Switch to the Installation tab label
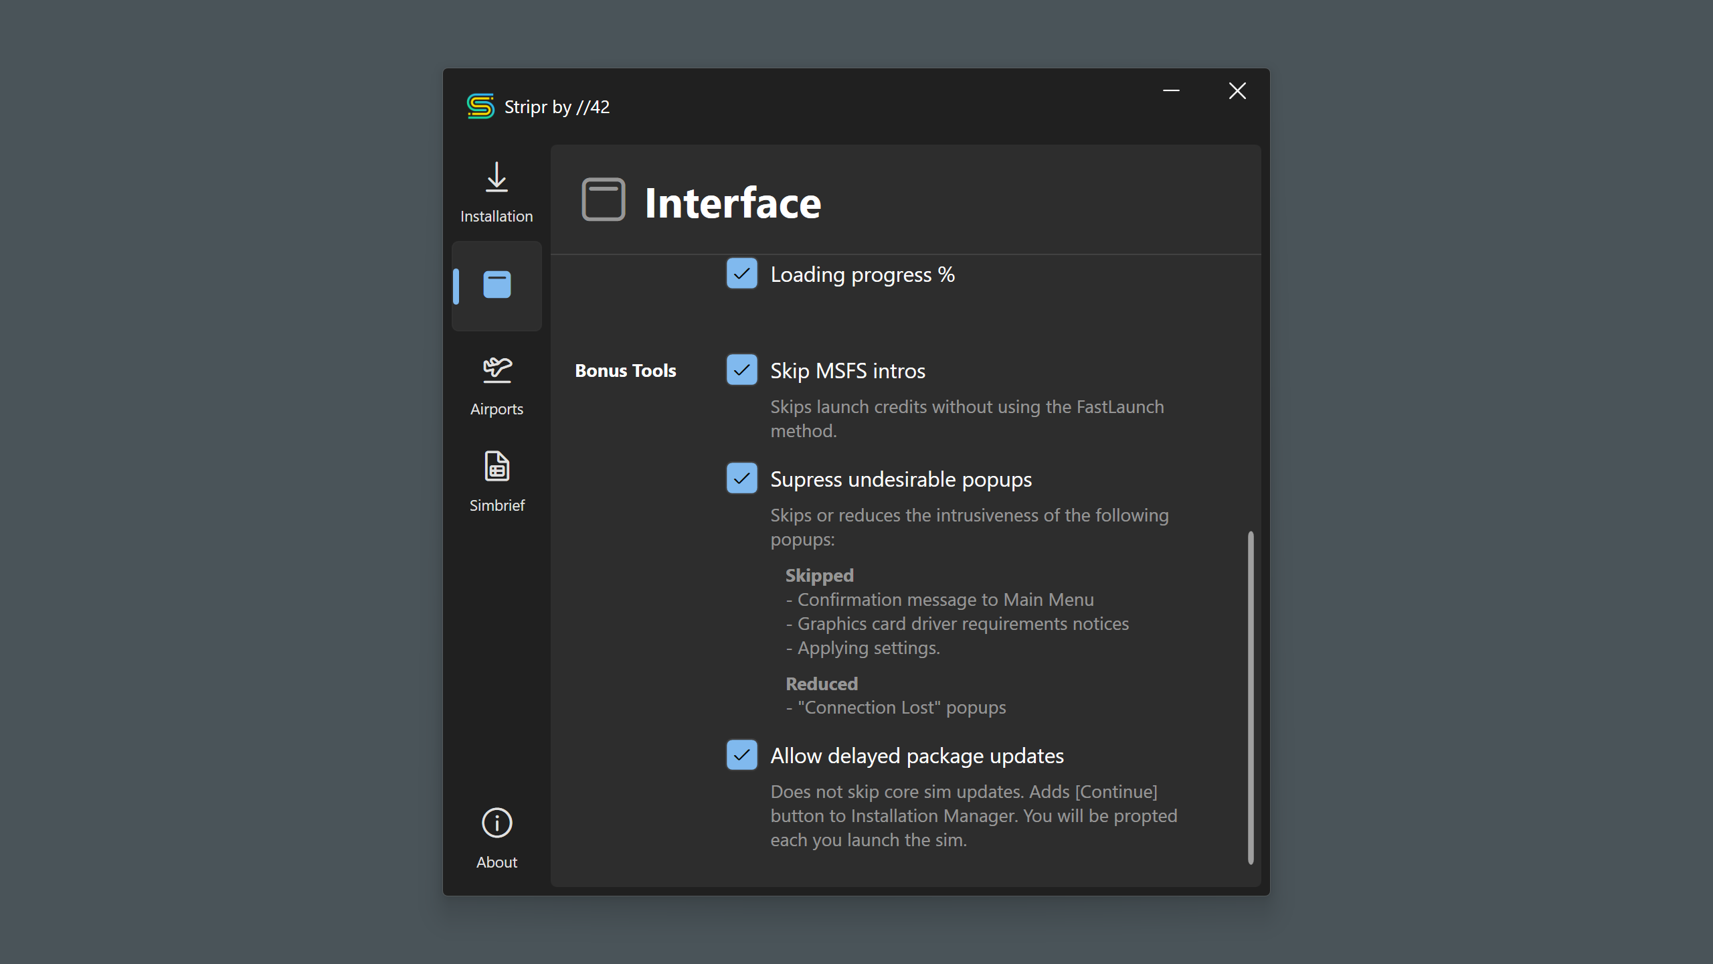Viewport: 1713px width, 964px height. click(497, 216)
